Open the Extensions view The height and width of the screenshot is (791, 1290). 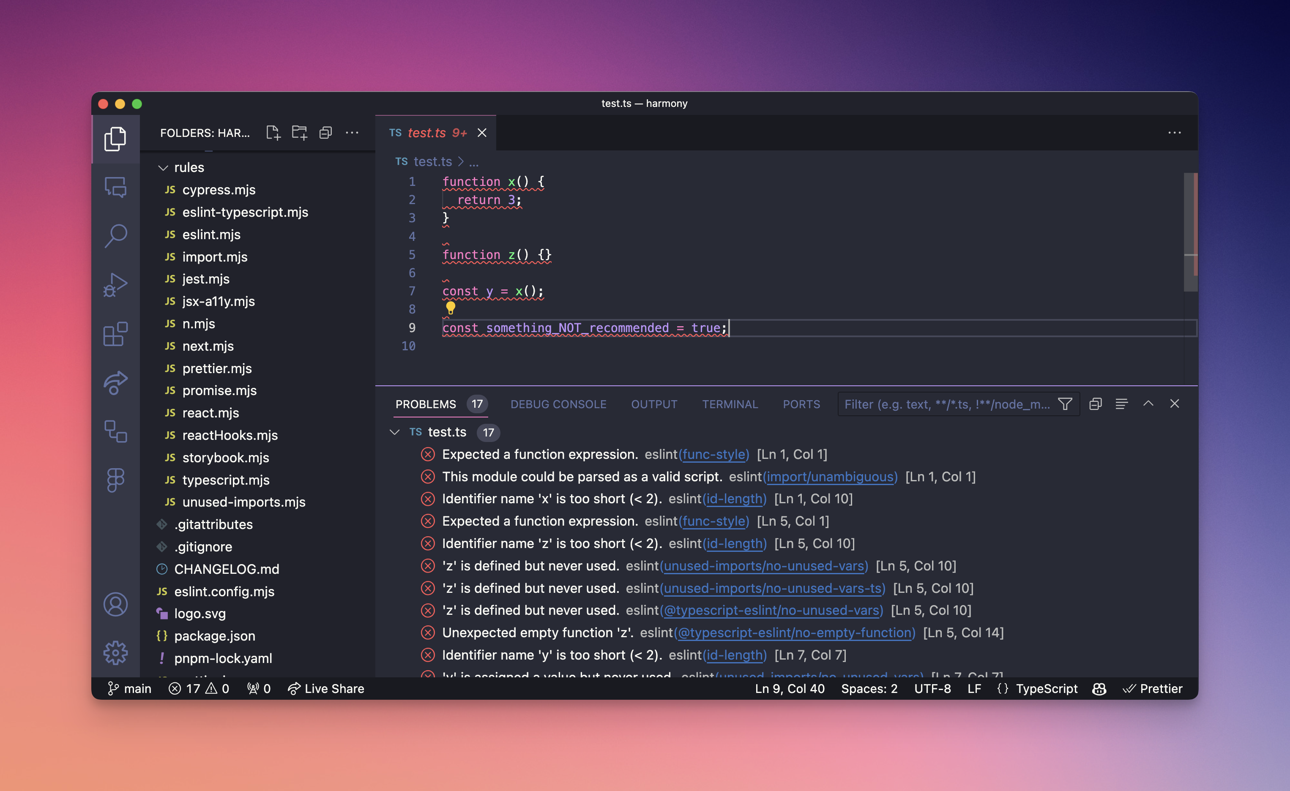coord(116,334)
